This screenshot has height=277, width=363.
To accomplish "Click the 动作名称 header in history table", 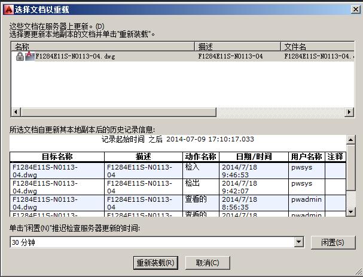I will click(201, 156).
